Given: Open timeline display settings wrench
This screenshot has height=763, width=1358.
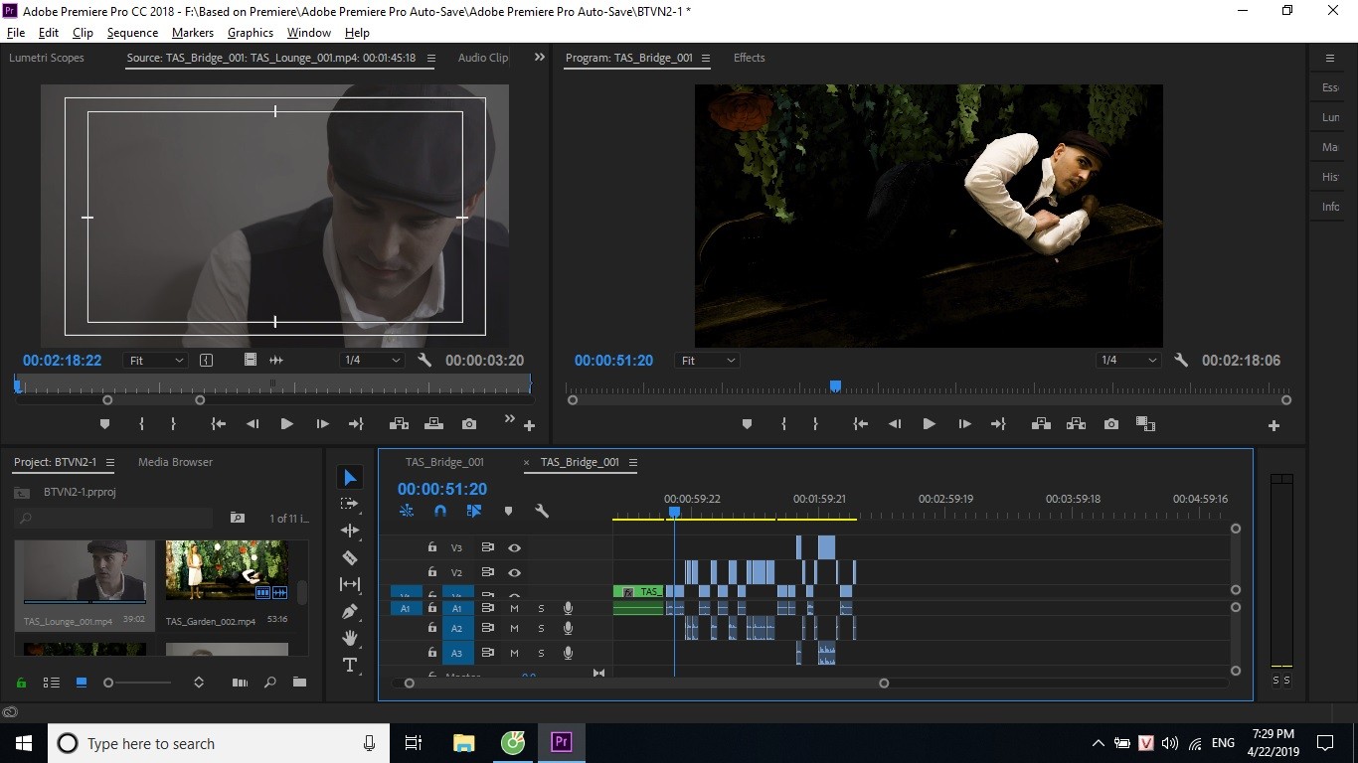Looking at the screenshot, I should pyautogui.click(x=542, y=511).
